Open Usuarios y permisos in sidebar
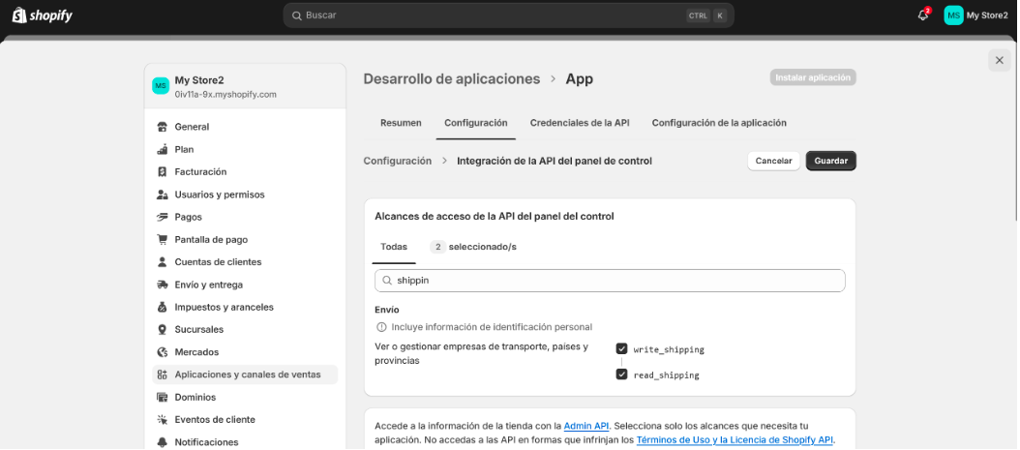This screenshot has width=1020, height=450. click(245, 195)
